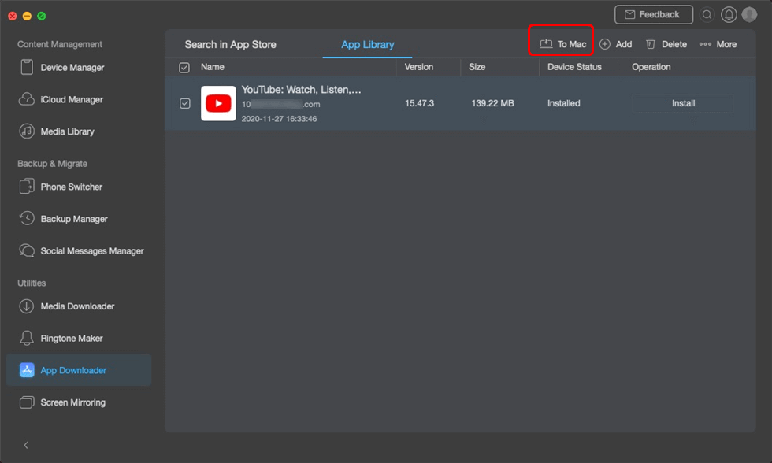This screenshot has width=772, height=463.
Task: Click the Device Manager sidebar icon
Action: (27, 68)
